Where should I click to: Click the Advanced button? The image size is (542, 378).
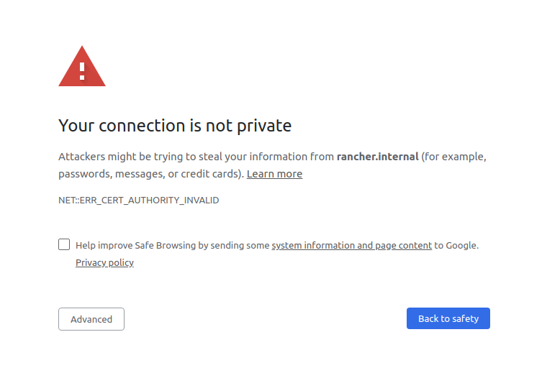(91, 319)
